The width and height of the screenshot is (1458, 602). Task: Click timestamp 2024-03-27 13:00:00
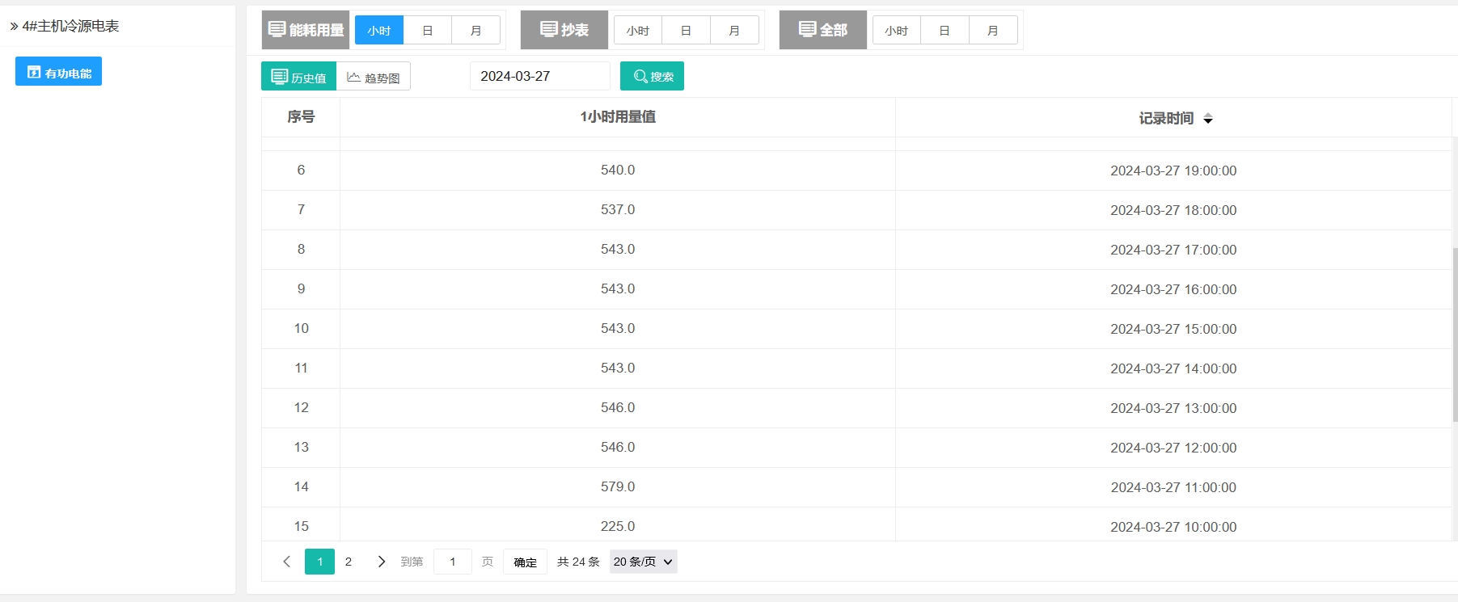pyautogui.click(x=1173, y=408)
